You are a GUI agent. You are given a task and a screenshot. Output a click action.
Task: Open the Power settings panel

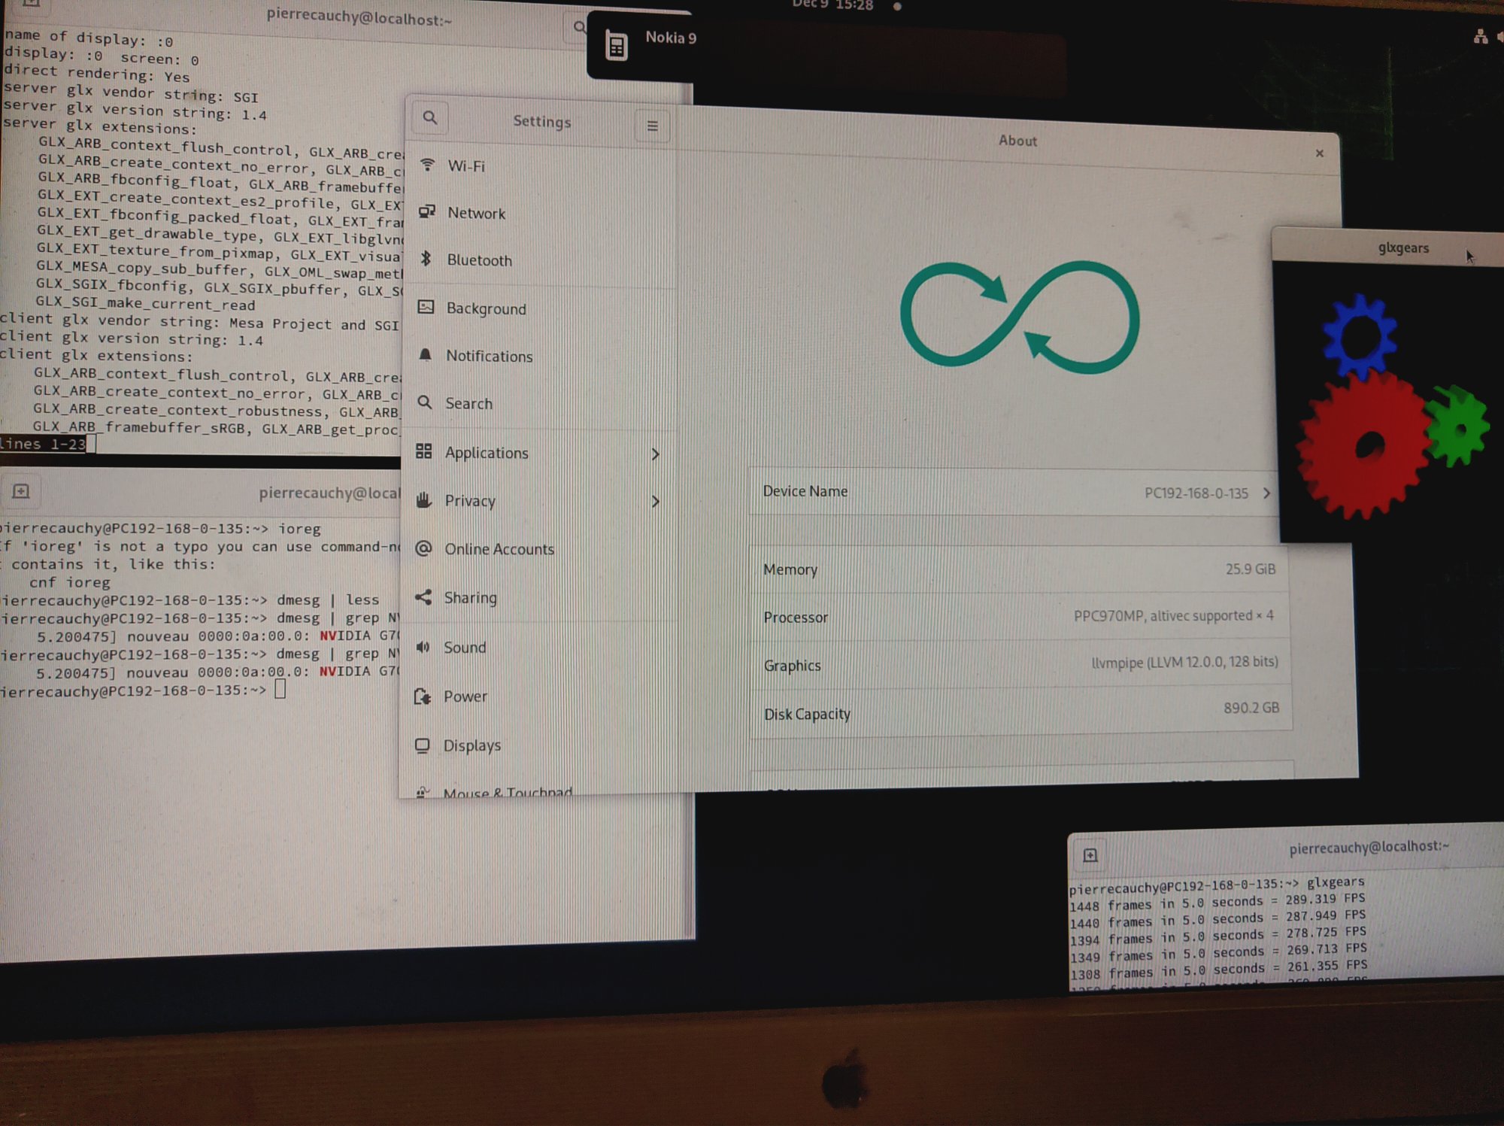coord(465,697)
